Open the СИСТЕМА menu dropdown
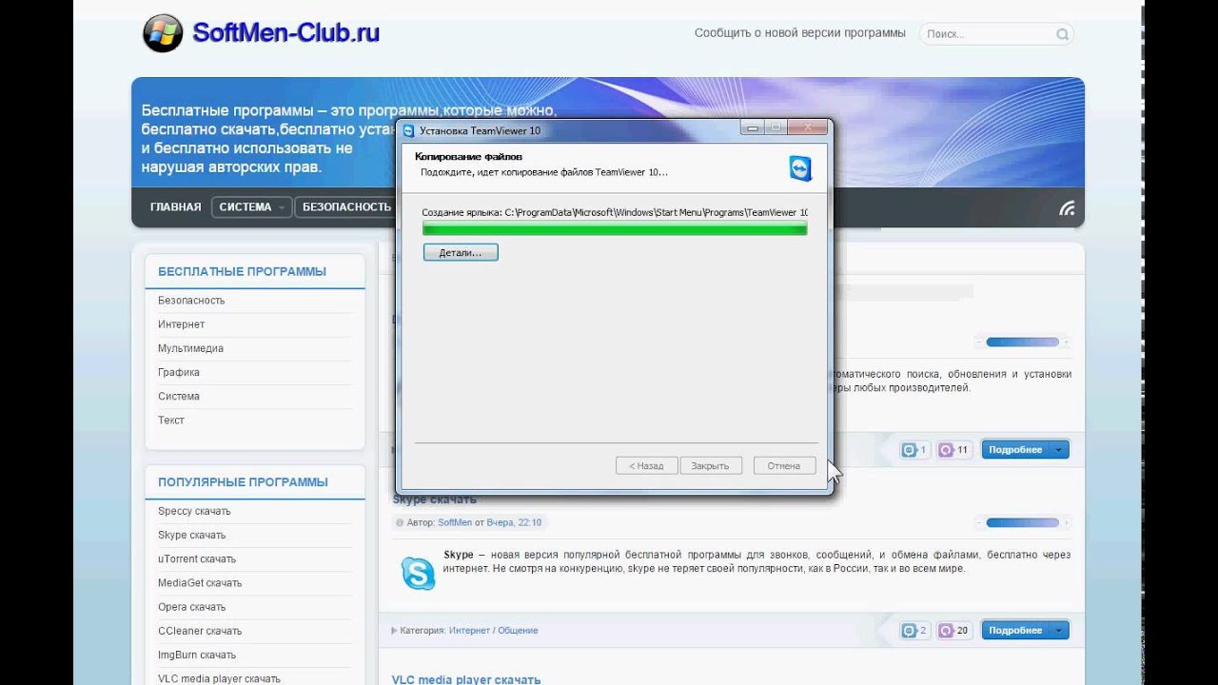1218x685 pixels. [x=251, y=206]
